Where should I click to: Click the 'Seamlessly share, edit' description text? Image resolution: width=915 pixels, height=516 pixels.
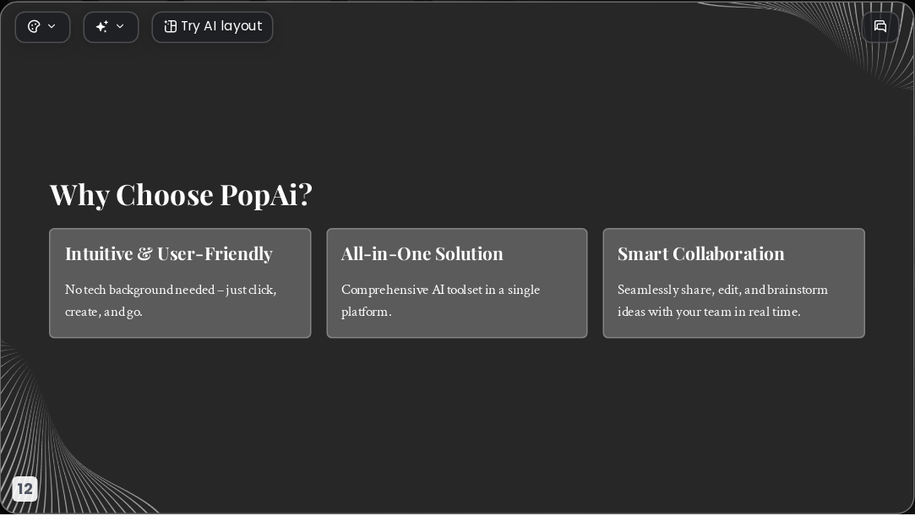pos(722,301)
